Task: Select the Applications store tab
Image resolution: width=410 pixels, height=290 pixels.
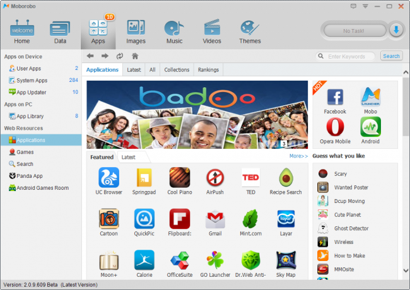Action: click(102, 70)
